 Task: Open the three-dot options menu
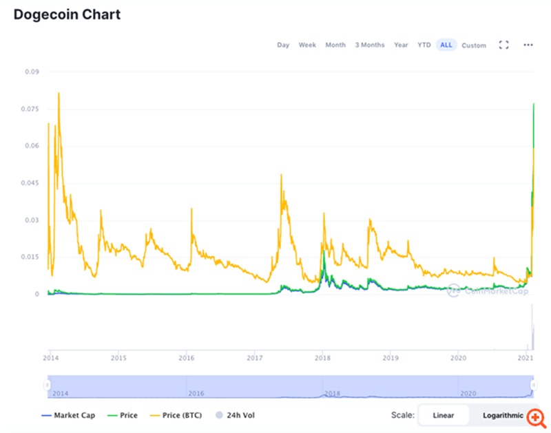coord(528,44)
